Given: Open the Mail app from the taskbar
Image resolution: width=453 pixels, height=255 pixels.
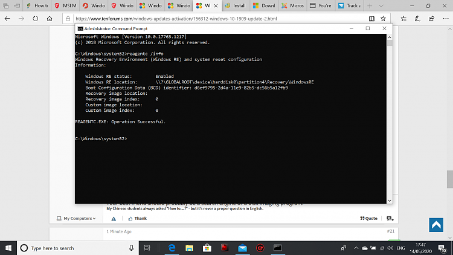Looking at the screenshot, I should (242, 248).
